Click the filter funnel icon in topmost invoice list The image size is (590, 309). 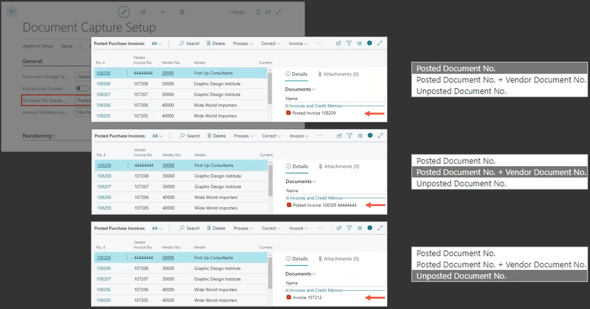349,43
